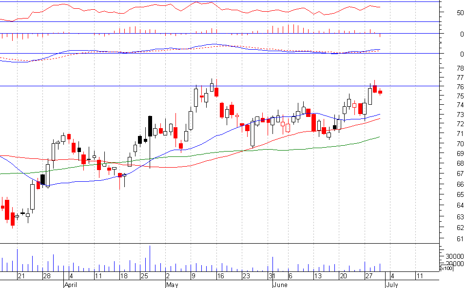Screen dimensions: 466x288
Task: Select the date label 9 on time axis
Action: coord(194,276)
